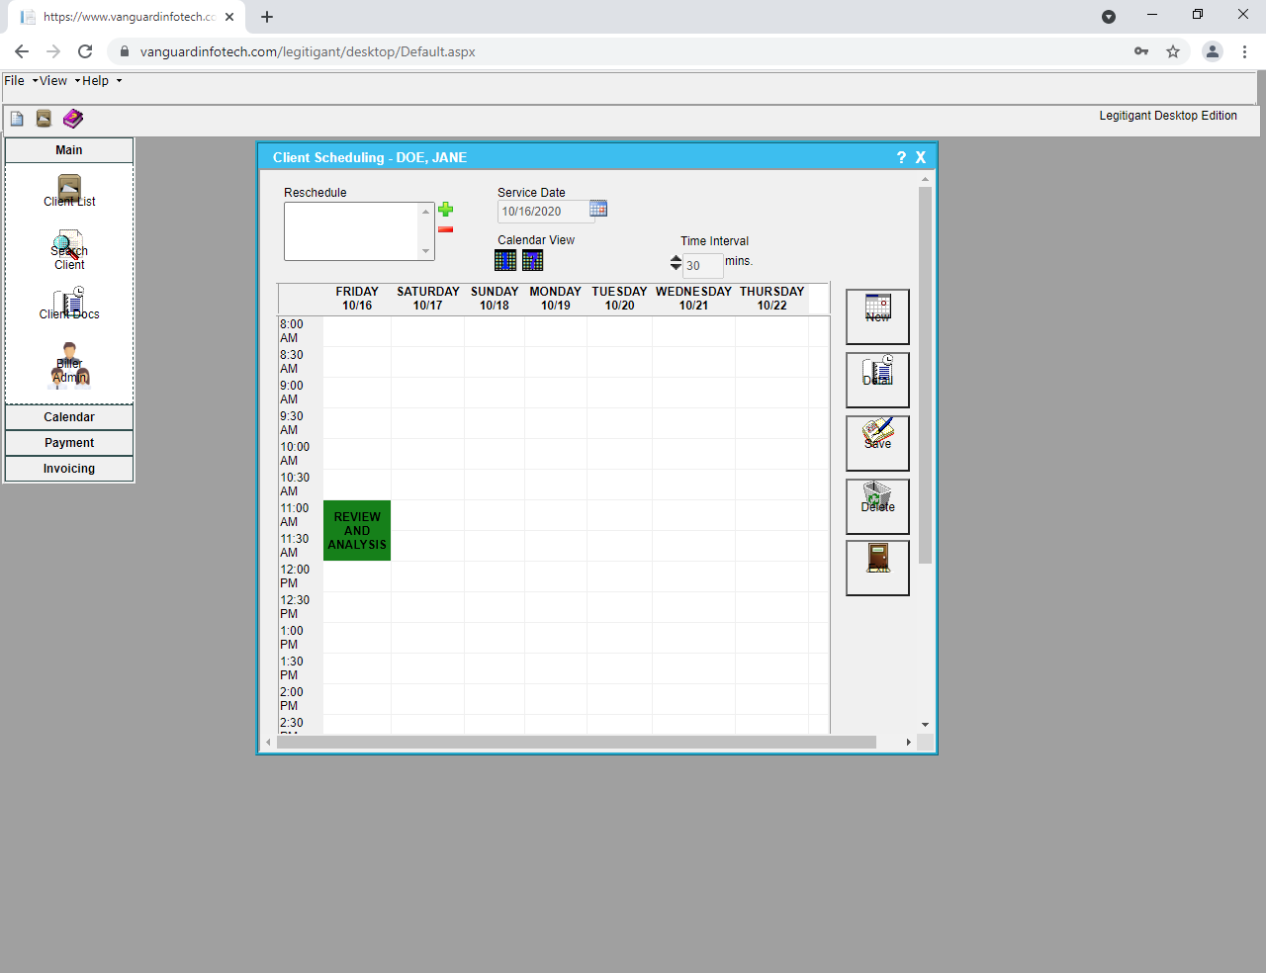Image resolution: width=1266 pixels, height=973 pixels.
Task: Open the Help dropdown menu
Action: point(96,80)
